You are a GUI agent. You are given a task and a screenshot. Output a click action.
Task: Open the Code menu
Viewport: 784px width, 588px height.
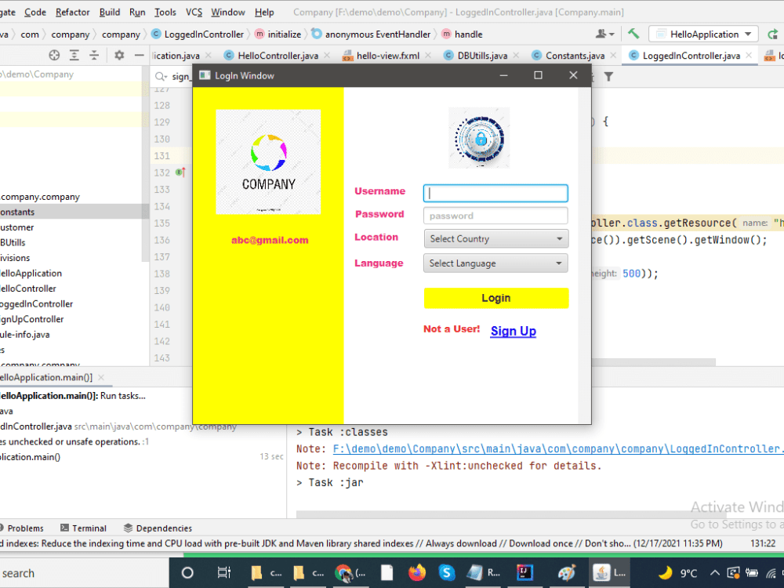35,12
